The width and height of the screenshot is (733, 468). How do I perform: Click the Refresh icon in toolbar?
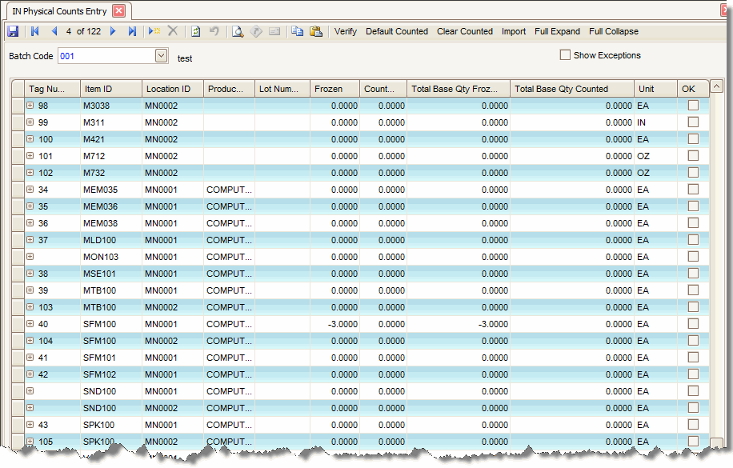point(195,31)
